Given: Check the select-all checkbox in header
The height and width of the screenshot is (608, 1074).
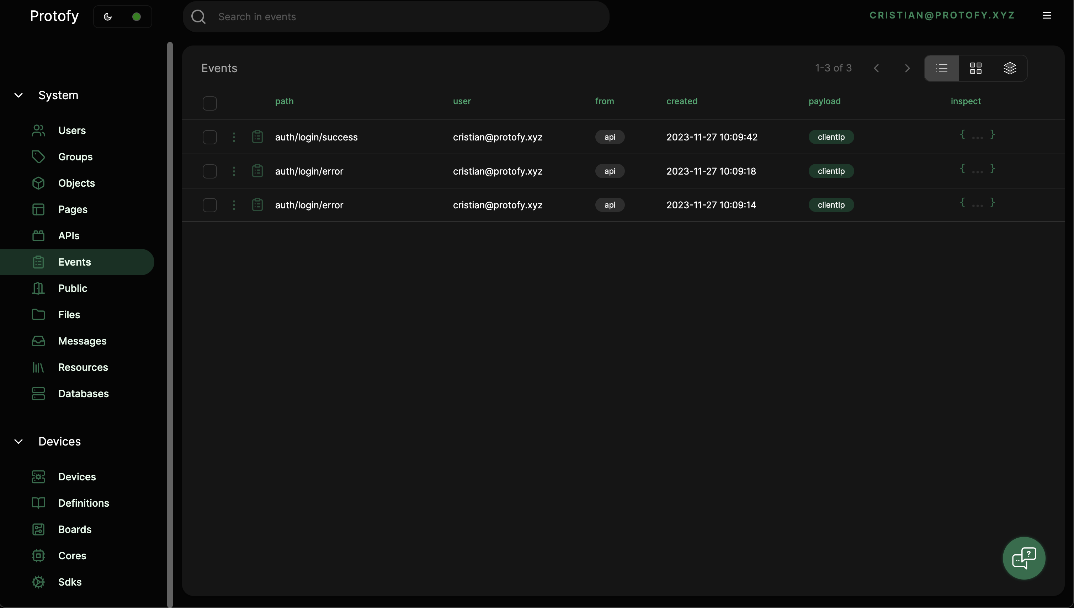Looking at the screenshot, I should pos(209,103).
